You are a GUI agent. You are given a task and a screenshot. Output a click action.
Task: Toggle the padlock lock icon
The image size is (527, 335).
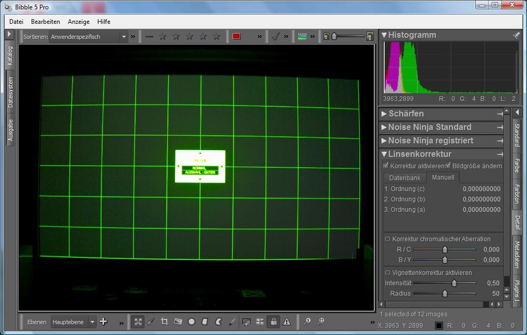273,322
